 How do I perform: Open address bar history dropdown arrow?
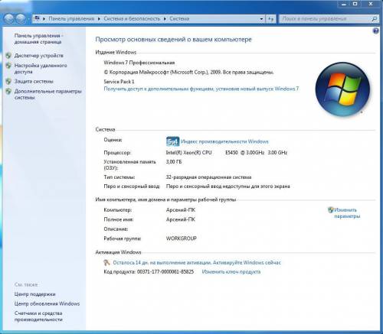261,19
